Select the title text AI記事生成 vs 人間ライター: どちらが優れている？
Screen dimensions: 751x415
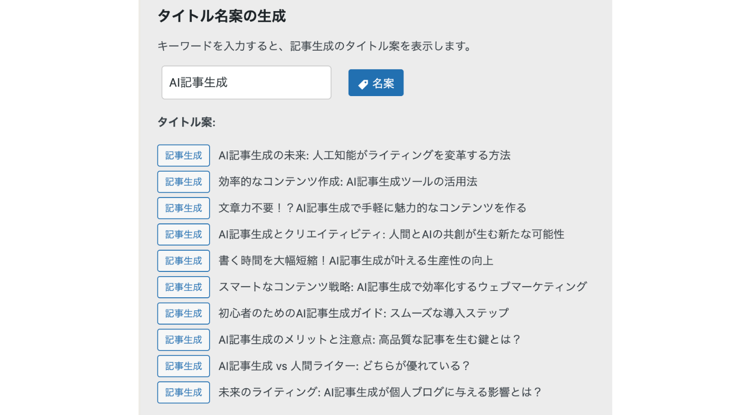(x=344, y=366)
